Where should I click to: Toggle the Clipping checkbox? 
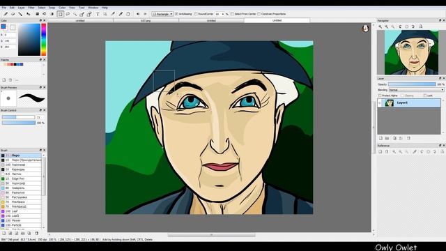(x=402, y=96)
